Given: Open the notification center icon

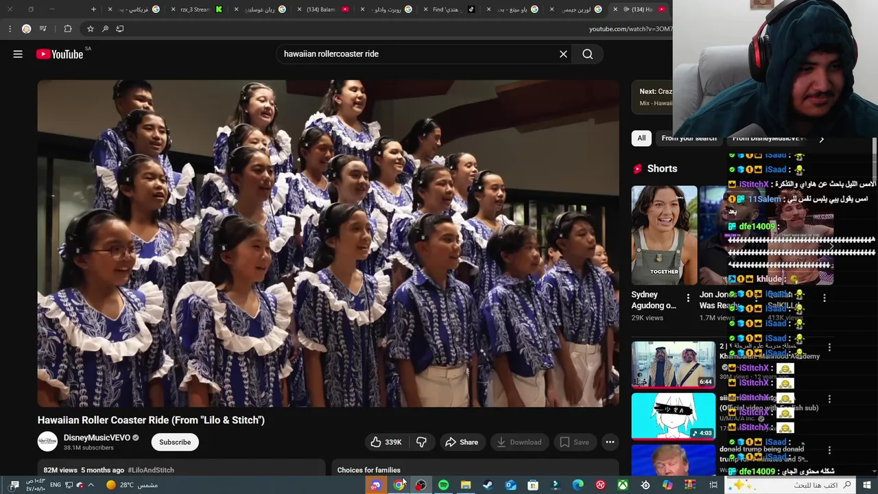Looking at the screenshot, I should click(14, 485).
